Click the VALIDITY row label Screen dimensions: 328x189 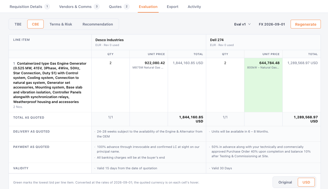[x=21, y=168]
